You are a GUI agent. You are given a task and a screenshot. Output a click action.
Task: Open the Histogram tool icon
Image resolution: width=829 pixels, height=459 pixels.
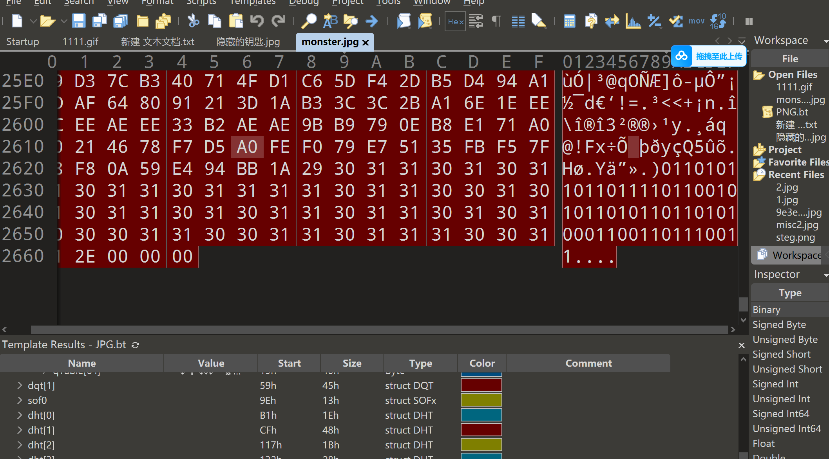coord(633,21)
